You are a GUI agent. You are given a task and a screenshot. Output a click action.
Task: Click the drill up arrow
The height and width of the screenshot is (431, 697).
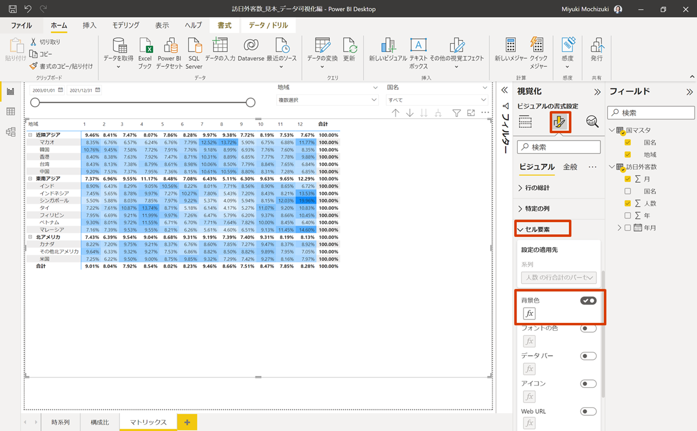tap(395, 113)
